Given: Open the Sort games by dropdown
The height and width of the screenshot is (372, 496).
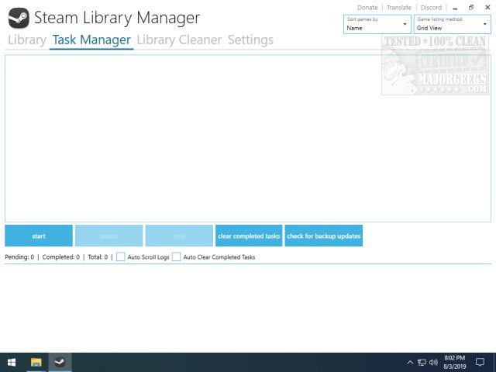Looking at the screenshot, I should tap(377, 24).
